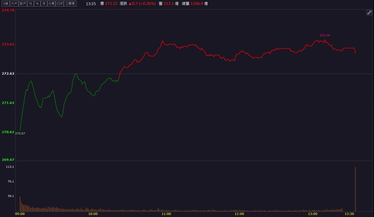Click the 273.79 intraday high label
Image resolution: width=374 pixels, height=217 pixels.
pos(324,35)
